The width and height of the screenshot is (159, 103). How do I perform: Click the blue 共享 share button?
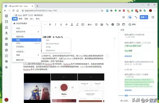[x=144, y=17]
